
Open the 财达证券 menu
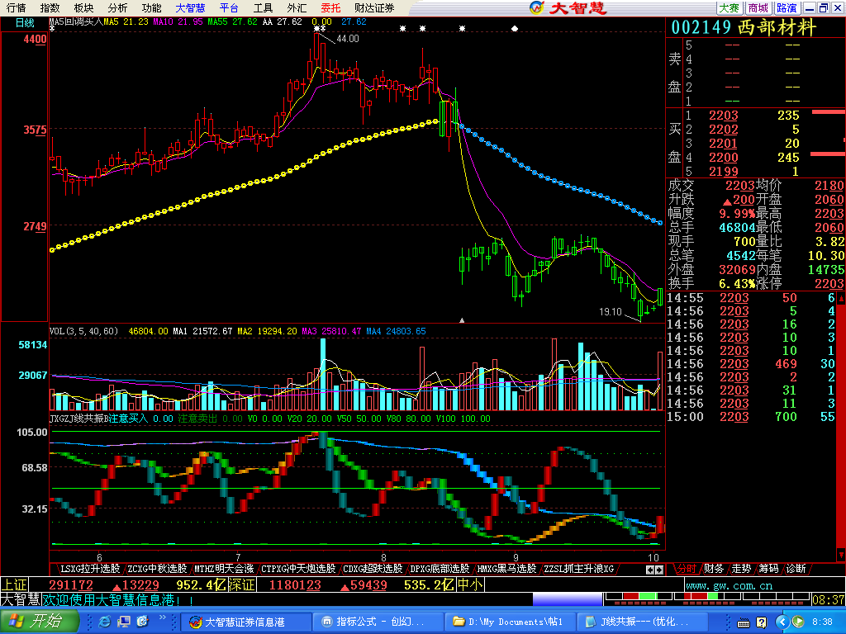pyautogui.click(x=374, y=8)
